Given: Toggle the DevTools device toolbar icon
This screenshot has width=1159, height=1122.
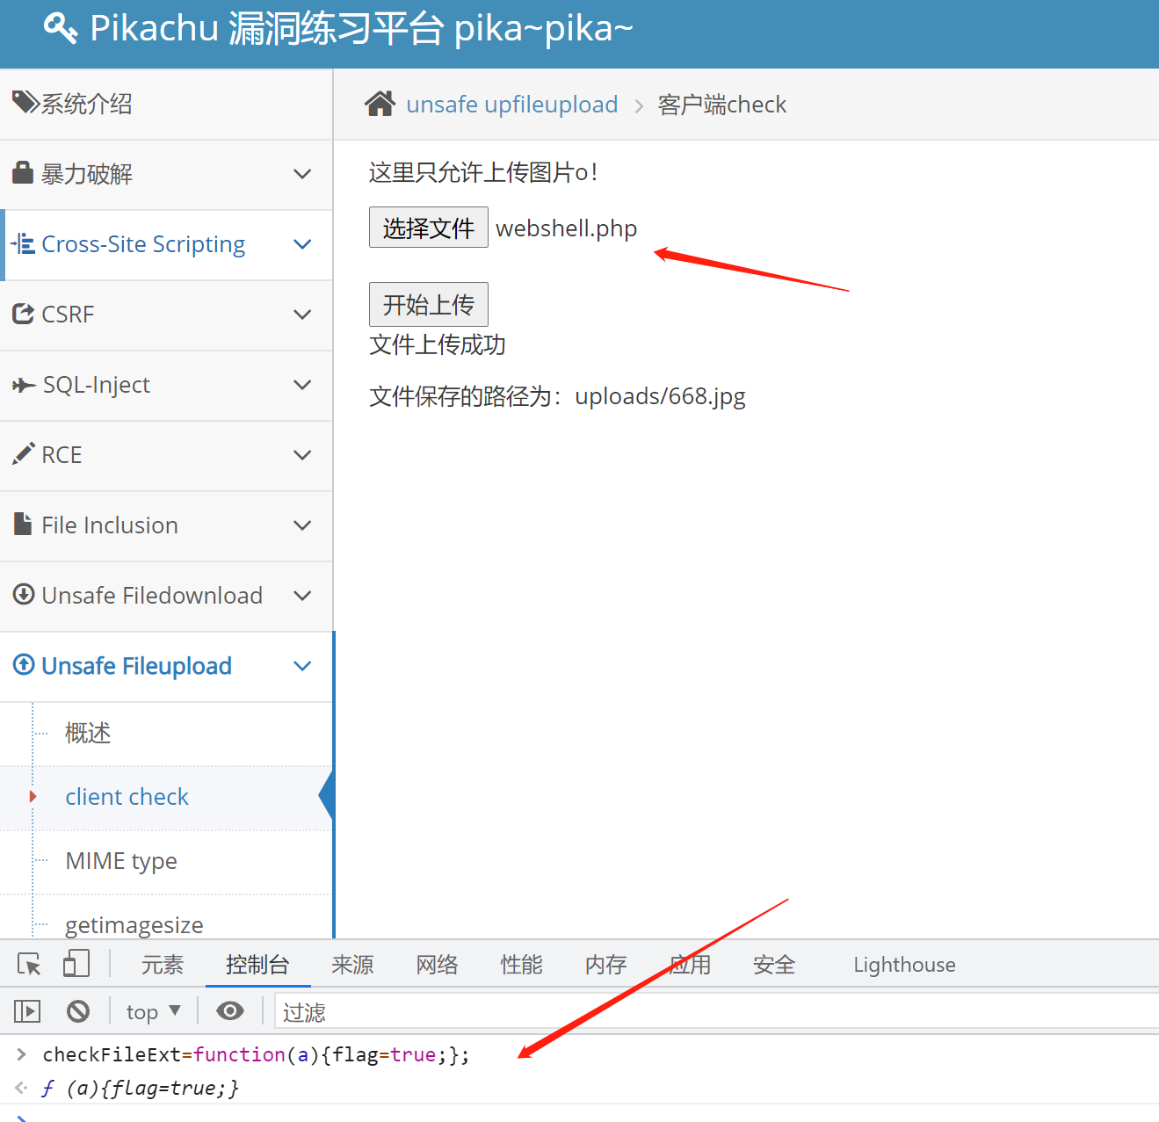Looking at the screenshot, I should (76, 964).
